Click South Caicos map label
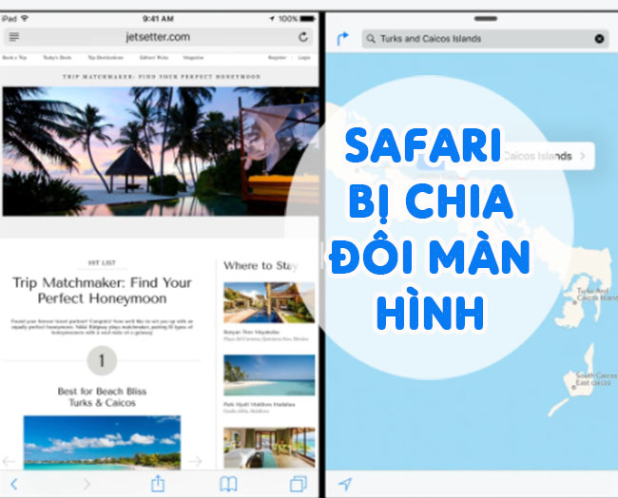This screenshot has width=618, height=498. click(595, 379)
